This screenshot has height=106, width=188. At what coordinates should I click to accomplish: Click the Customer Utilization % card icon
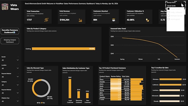147,20
